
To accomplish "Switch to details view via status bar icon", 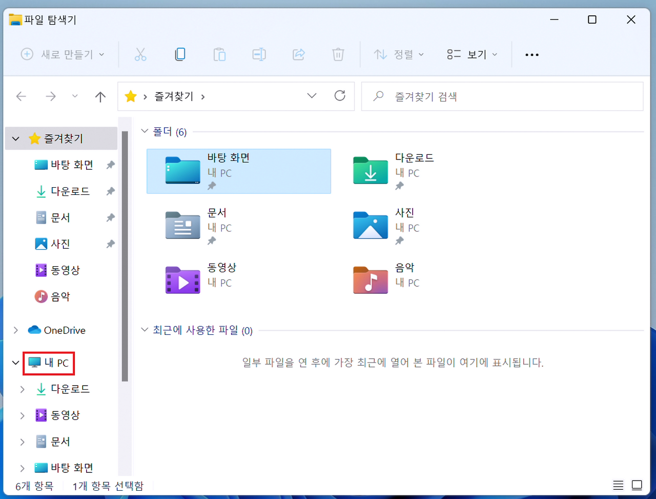I will 618,485.
